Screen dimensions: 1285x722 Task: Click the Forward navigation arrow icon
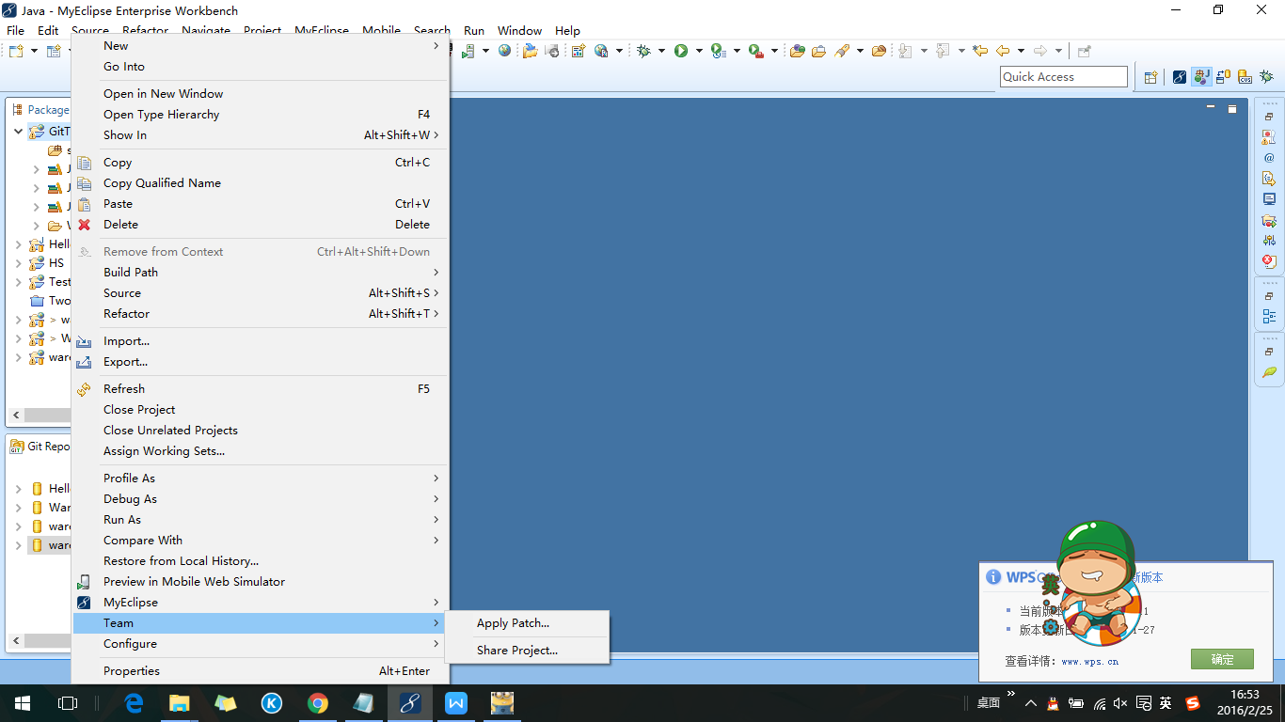[x=1040, y=51]
